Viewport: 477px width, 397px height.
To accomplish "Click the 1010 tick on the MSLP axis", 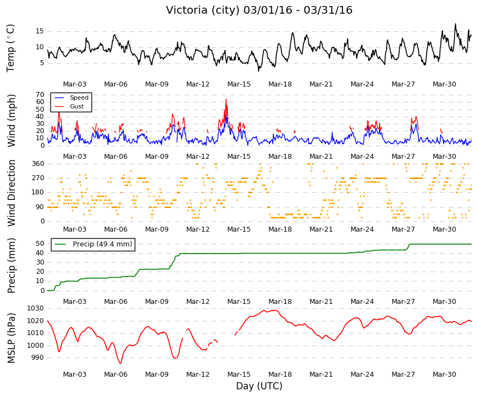I will [x=35, y=333].
